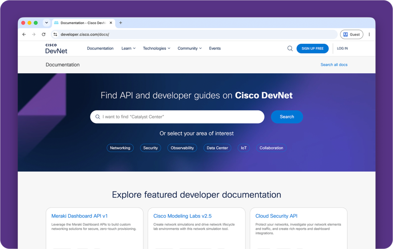Click the browser back arrow
The image size is (393, 249).
click(24, 35)
